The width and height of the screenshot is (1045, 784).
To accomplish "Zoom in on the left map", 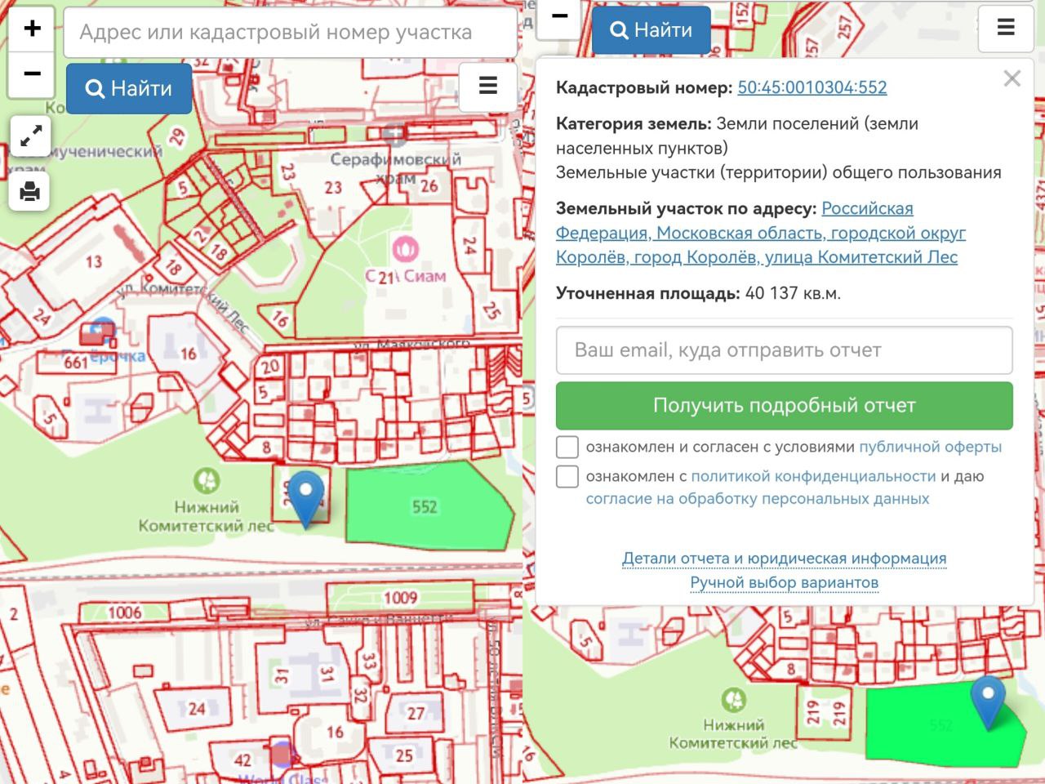I will [x=32, y=29].
